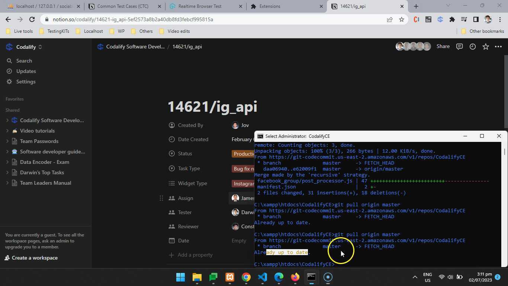Click Create a workspace link
508x286 pixels.
click(35, 258)
